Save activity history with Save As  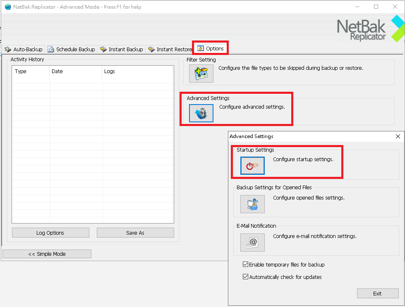[x=135, y=233]
